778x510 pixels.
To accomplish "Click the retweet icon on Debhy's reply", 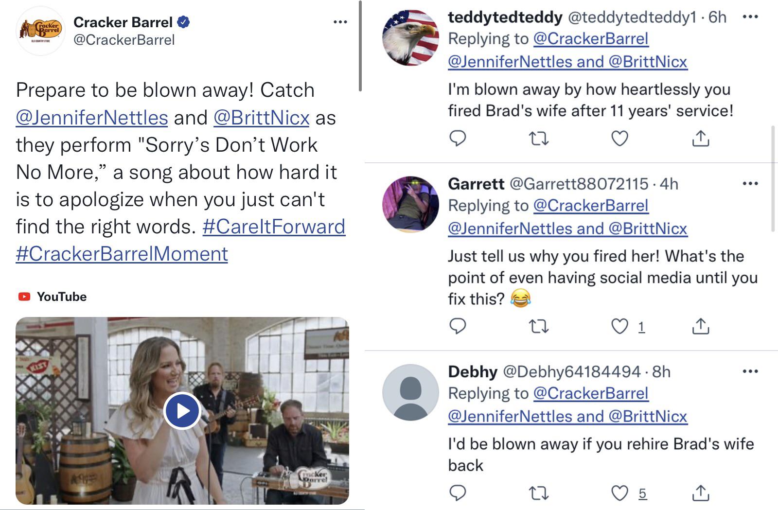I will (x=539, y=493).
